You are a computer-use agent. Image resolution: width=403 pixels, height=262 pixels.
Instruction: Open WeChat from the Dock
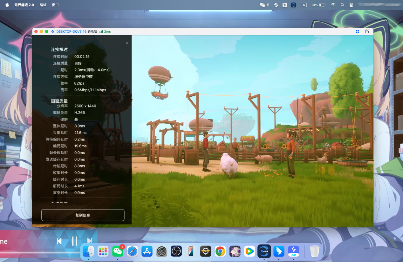[118, 251]
